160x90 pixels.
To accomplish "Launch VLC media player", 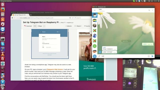I will (3, 54).
